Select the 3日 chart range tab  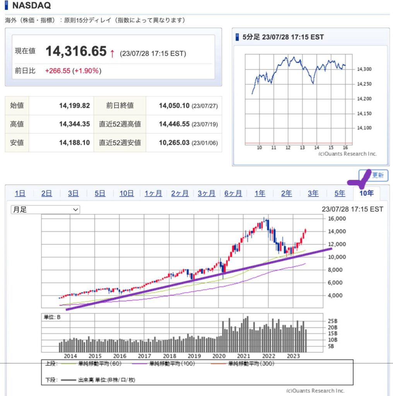pyautogui.click(x=73, y=193)
